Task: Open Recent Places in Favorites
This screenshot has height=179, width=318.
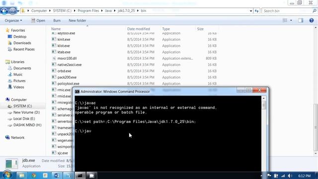Action: pyautogui.click(x=24, y=49)
